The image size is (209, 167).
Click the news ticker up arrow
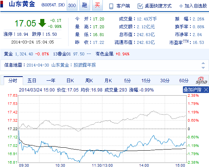pos(203,63)
